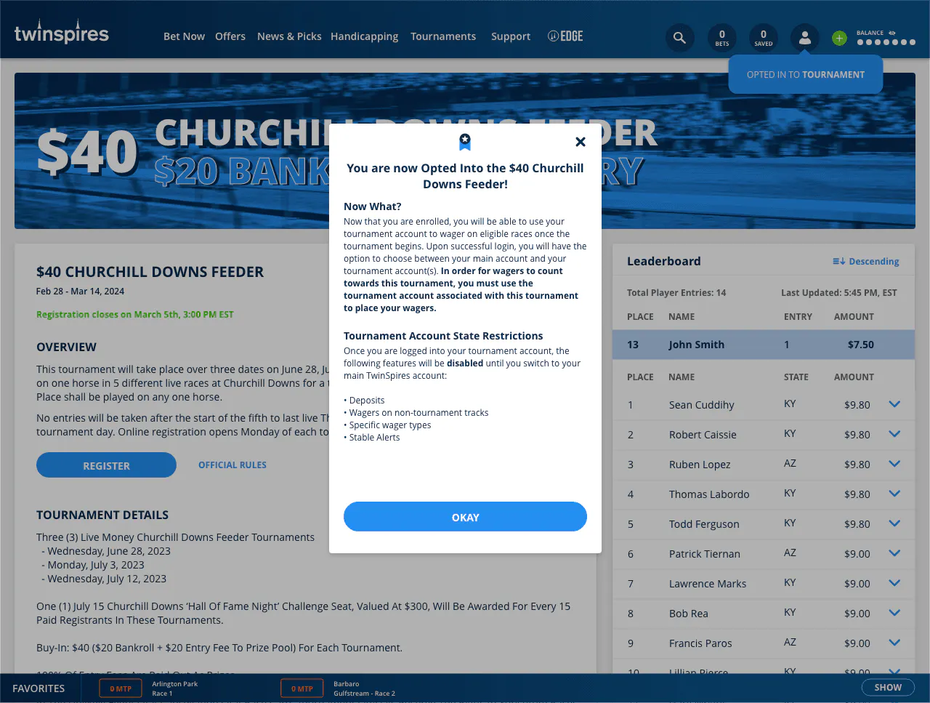Click Last Updated: 5:45 PM, EST text
The width and height of the screenshot is (930, 703).
click(x=839, y=293)
